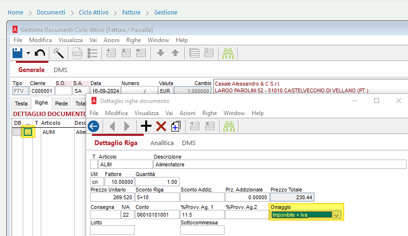Viewport: 408px width, 236px height.
Task: Go to Ciclo Attivo breadcrumb link
Action: pyautogui.click(x=94, y=12)
